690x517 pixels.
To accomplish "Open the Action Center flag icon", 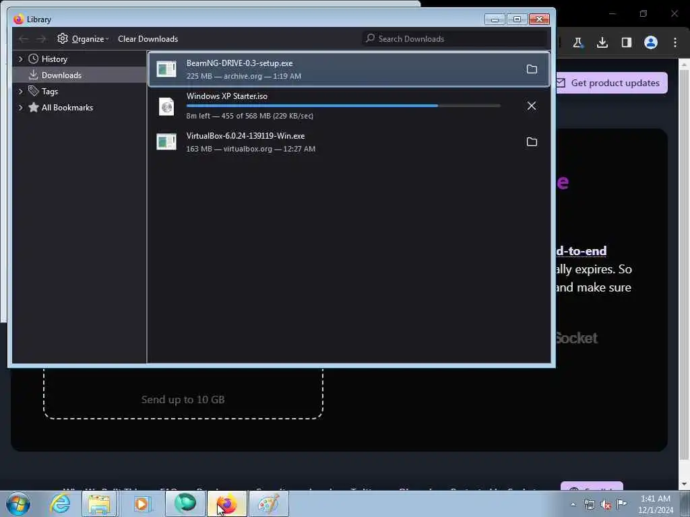I will (x=622, y=504).
